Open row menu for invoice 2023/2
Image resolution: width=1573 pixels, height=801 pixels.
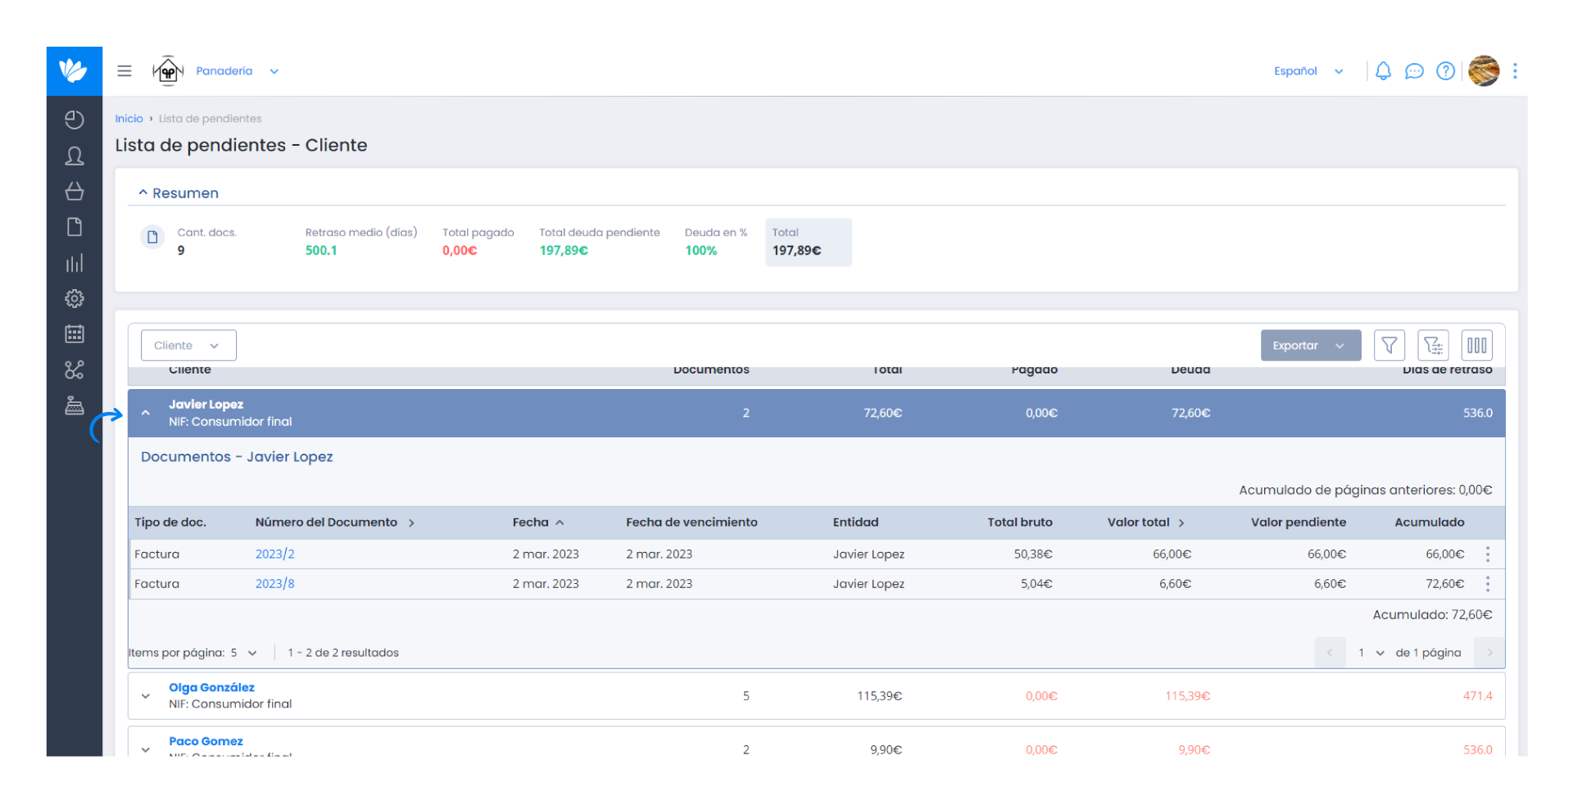1488,554
